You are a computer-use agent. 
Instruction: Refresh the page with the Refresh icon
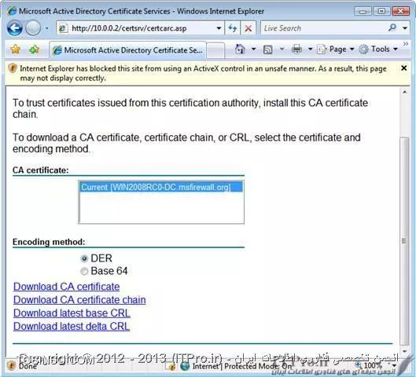[x=233, y=28]
